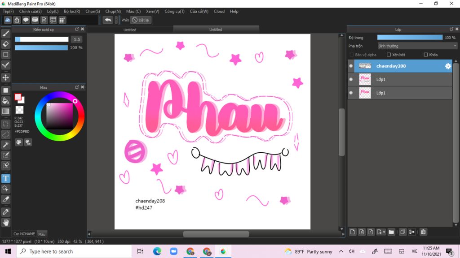Expand the add-layer dropdown arrow
Viewport: 460px width, 258px height.
tap(384, 232)
